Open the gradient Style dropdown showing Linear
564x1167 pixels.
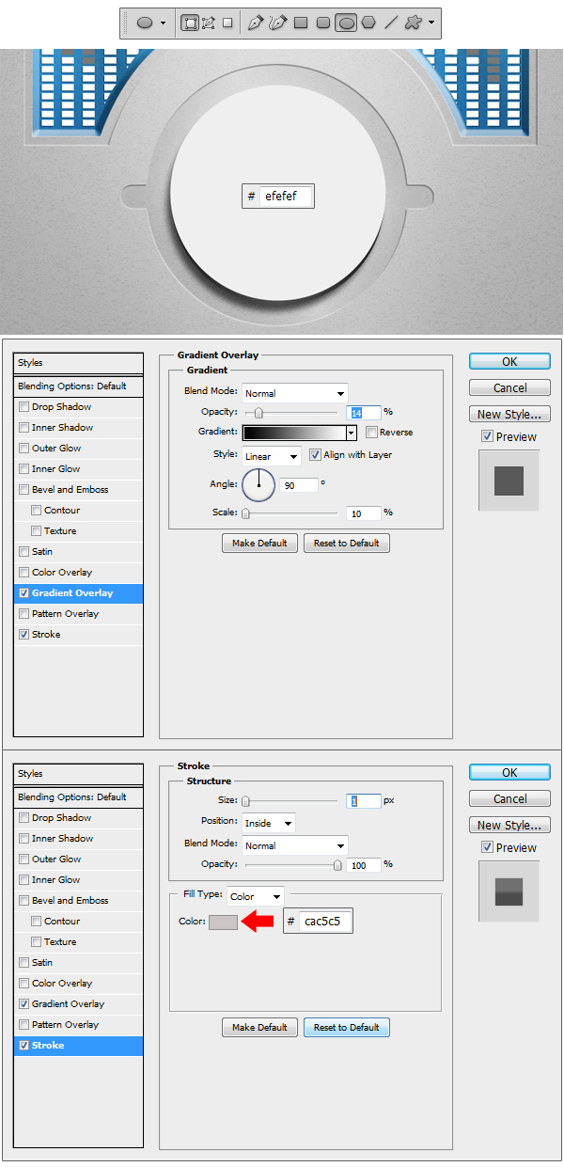click(x=271, y=456)
